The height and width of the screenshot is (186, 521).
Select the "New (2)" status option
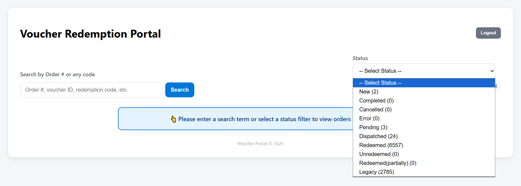[368, 92]
